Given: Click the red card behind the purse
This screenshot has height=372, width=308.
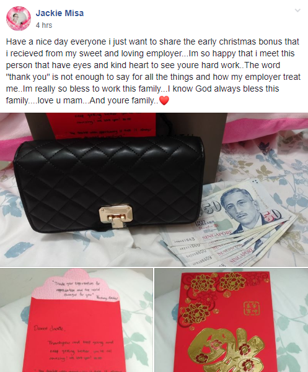Looking at the screenshot, I should tap(101, 126).
